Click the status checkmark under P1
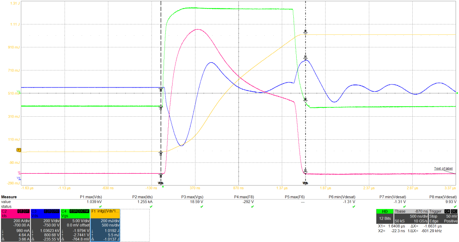The image size is (459, 242). (x=100, y=207)
